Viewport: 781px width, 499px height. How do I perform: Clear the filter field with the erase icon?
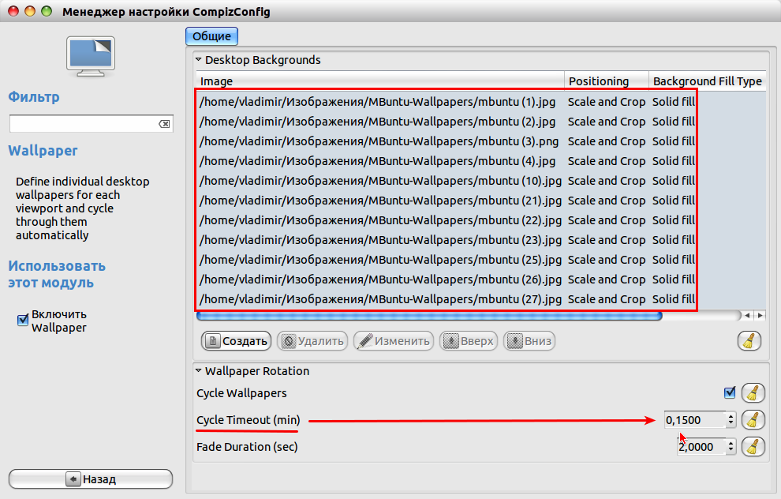(x=164, y=124)
